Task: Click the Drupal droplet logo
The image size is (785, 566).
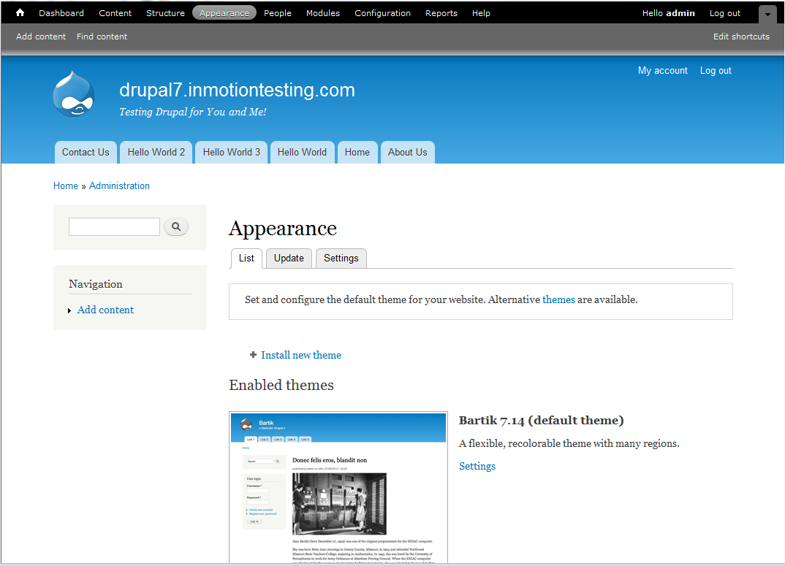Action: pyautogui.click(x=73, y=93)
